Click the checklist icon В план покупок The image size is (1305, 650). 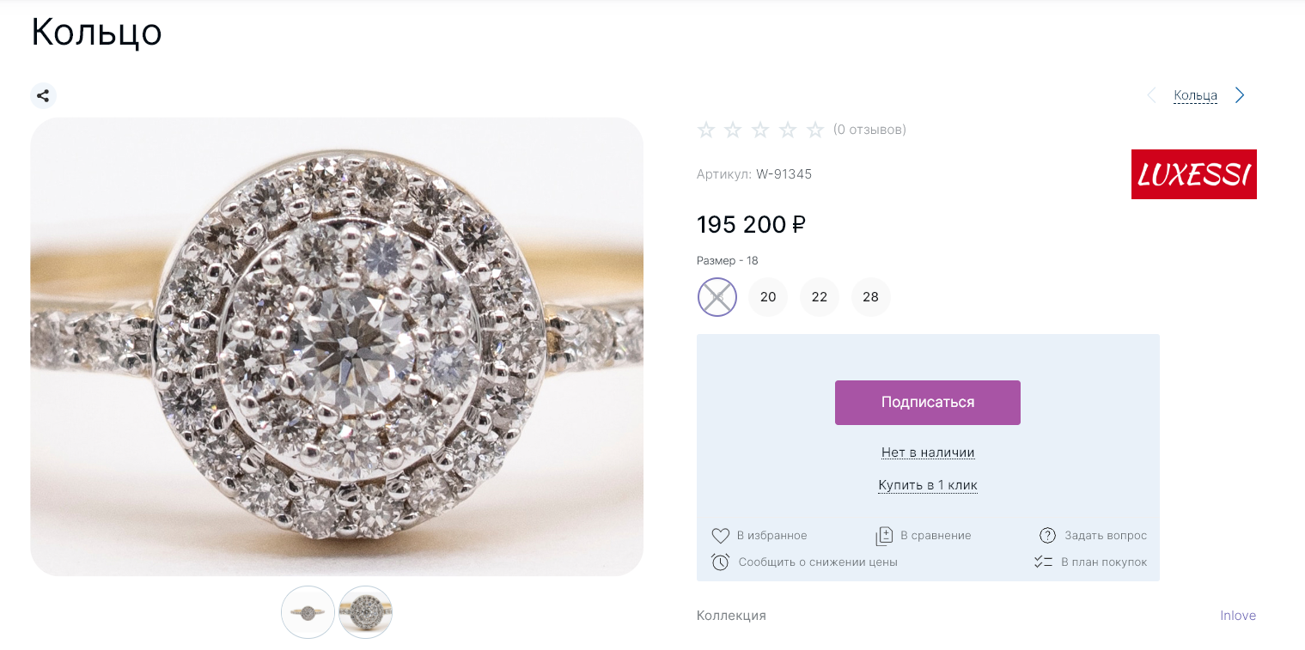pyautogui.click(x=1043, y=562)
